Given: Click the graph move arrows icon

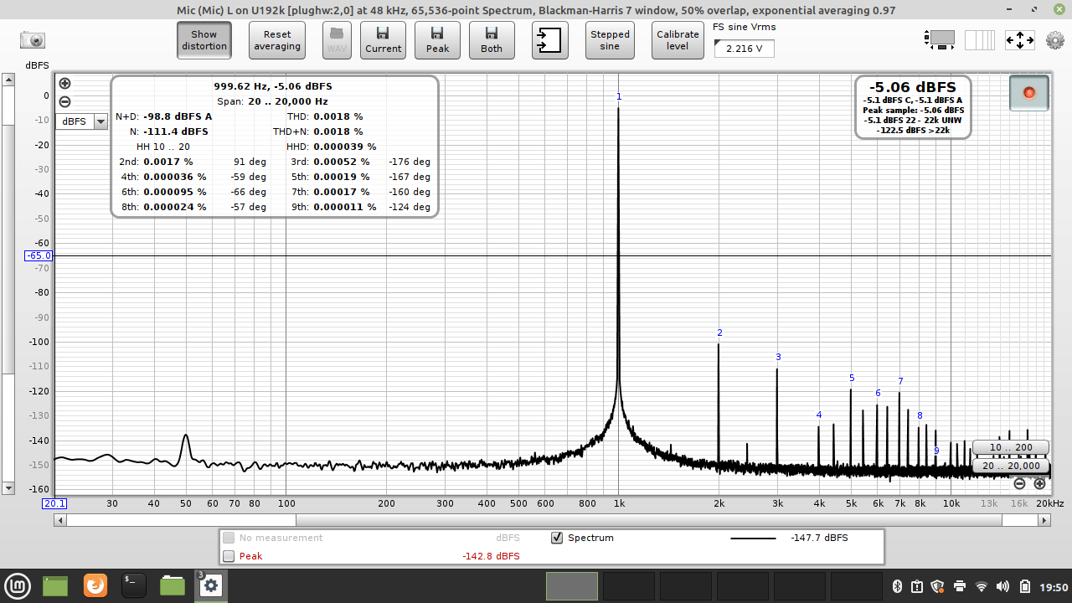Looking at the screenshot, I should click(1020, 39).
